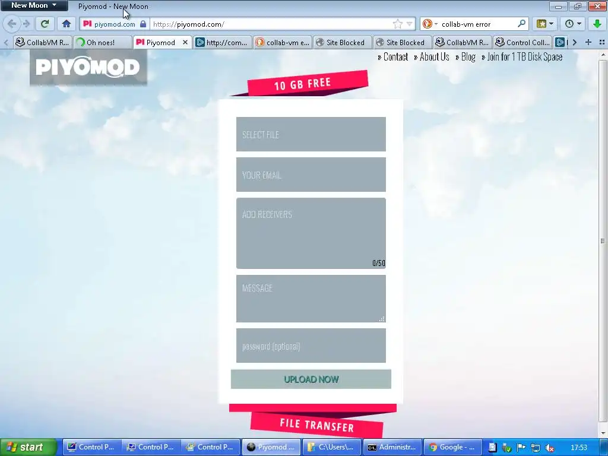Open the browser home page icon
Viewport: 608px width, 456px height.
66,24
